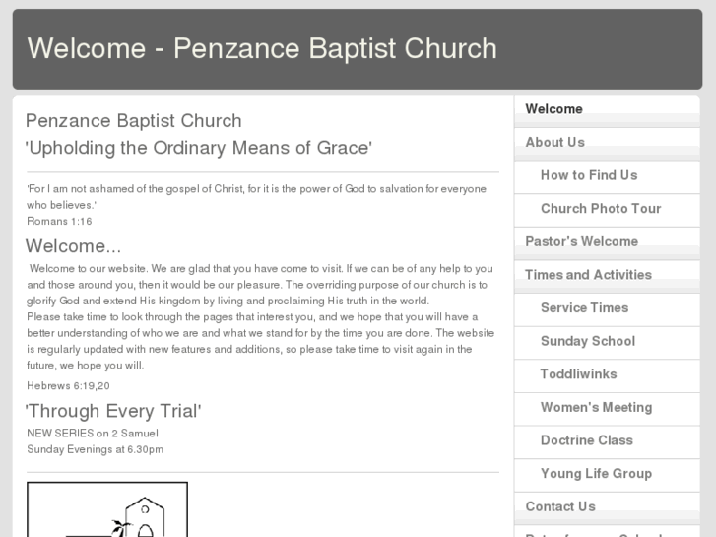This screenshot has height=537, width=716.
Task: Select Times and Activities in sidebar
Action: point(589,275)
